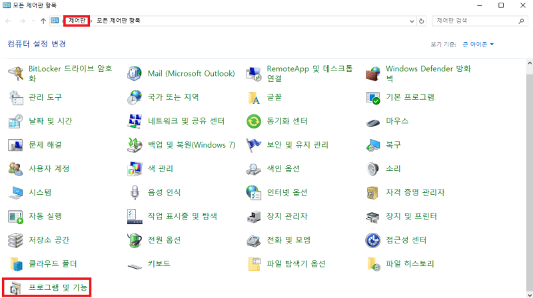Image resolution: width=533 pixels, height=298 pixels.
Task: Open the RemoteApp 및 데스크톱 연결 icon
Action: 254,73
